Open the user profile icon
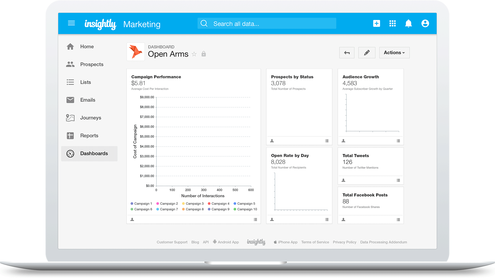Image resolution: width=495 pixels, height=278 pixels. coord(425,23)
